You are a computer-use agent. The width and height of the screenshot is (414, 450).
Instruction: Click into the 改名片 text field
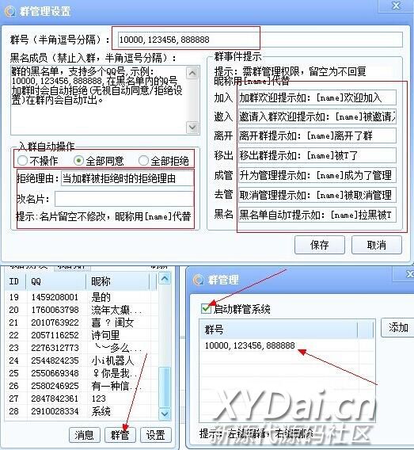[123, 199]
